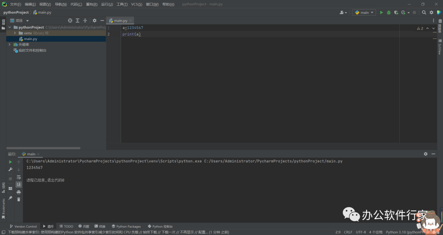This screenshot has height=235, width=443.
Task: Open the main run configuration dropdown
Action: pyautogui.click(x=364, y=13)
